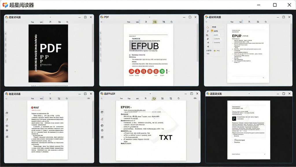The width and height of the screenshot is (296, 167).
Task: Click the back arrow in the TXT window
Action: [x=102, y=99]
